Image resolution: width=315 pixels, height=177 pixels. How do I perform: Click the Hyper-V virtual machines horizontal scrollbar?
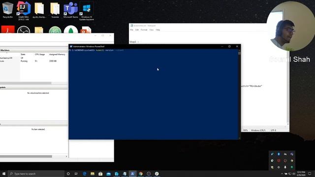pyautogui.click(x=26, y=83)
